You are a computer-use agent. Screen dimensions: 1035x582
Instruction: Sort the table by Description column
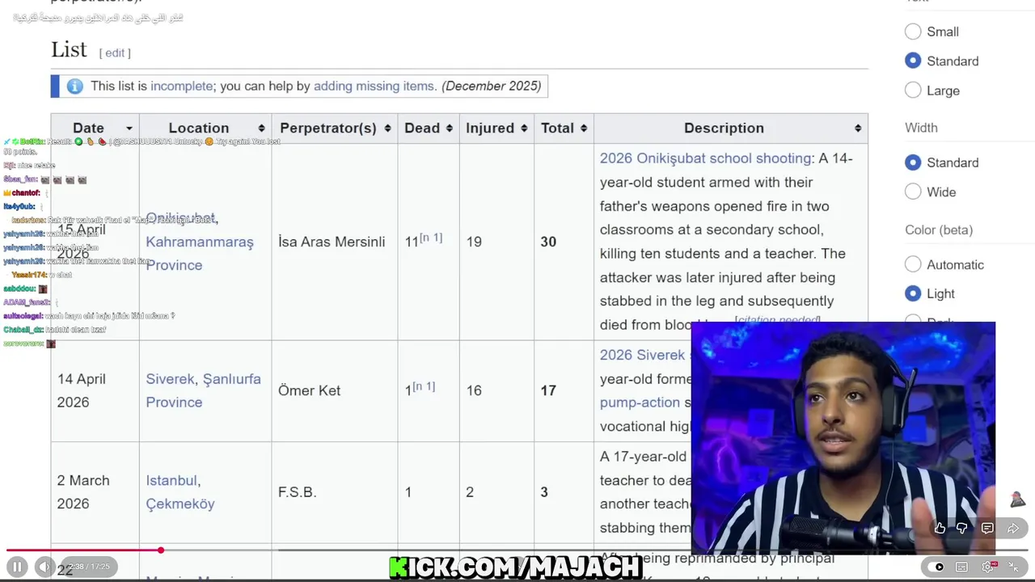click(x=731, y=128)
